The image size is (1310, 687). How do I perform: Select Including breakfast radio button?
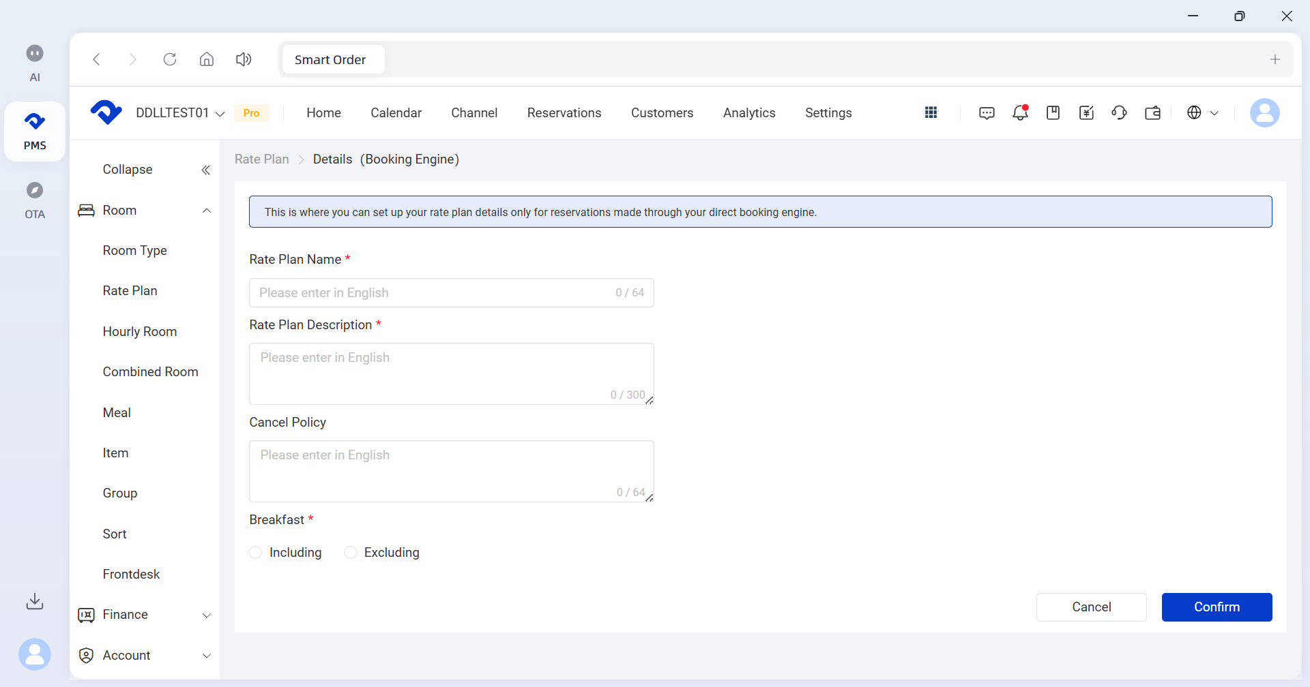click(256, 553)
